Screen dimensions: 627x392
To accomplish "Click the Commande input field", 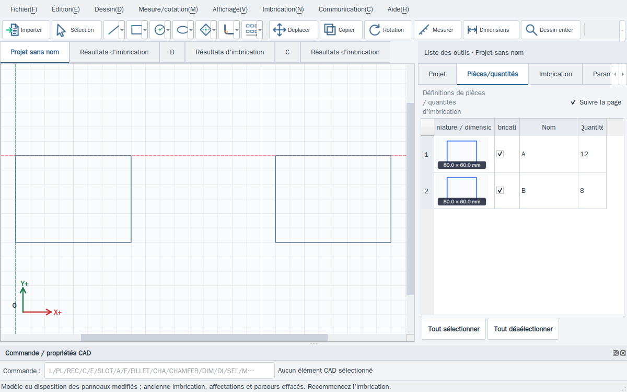I will 159,371.
